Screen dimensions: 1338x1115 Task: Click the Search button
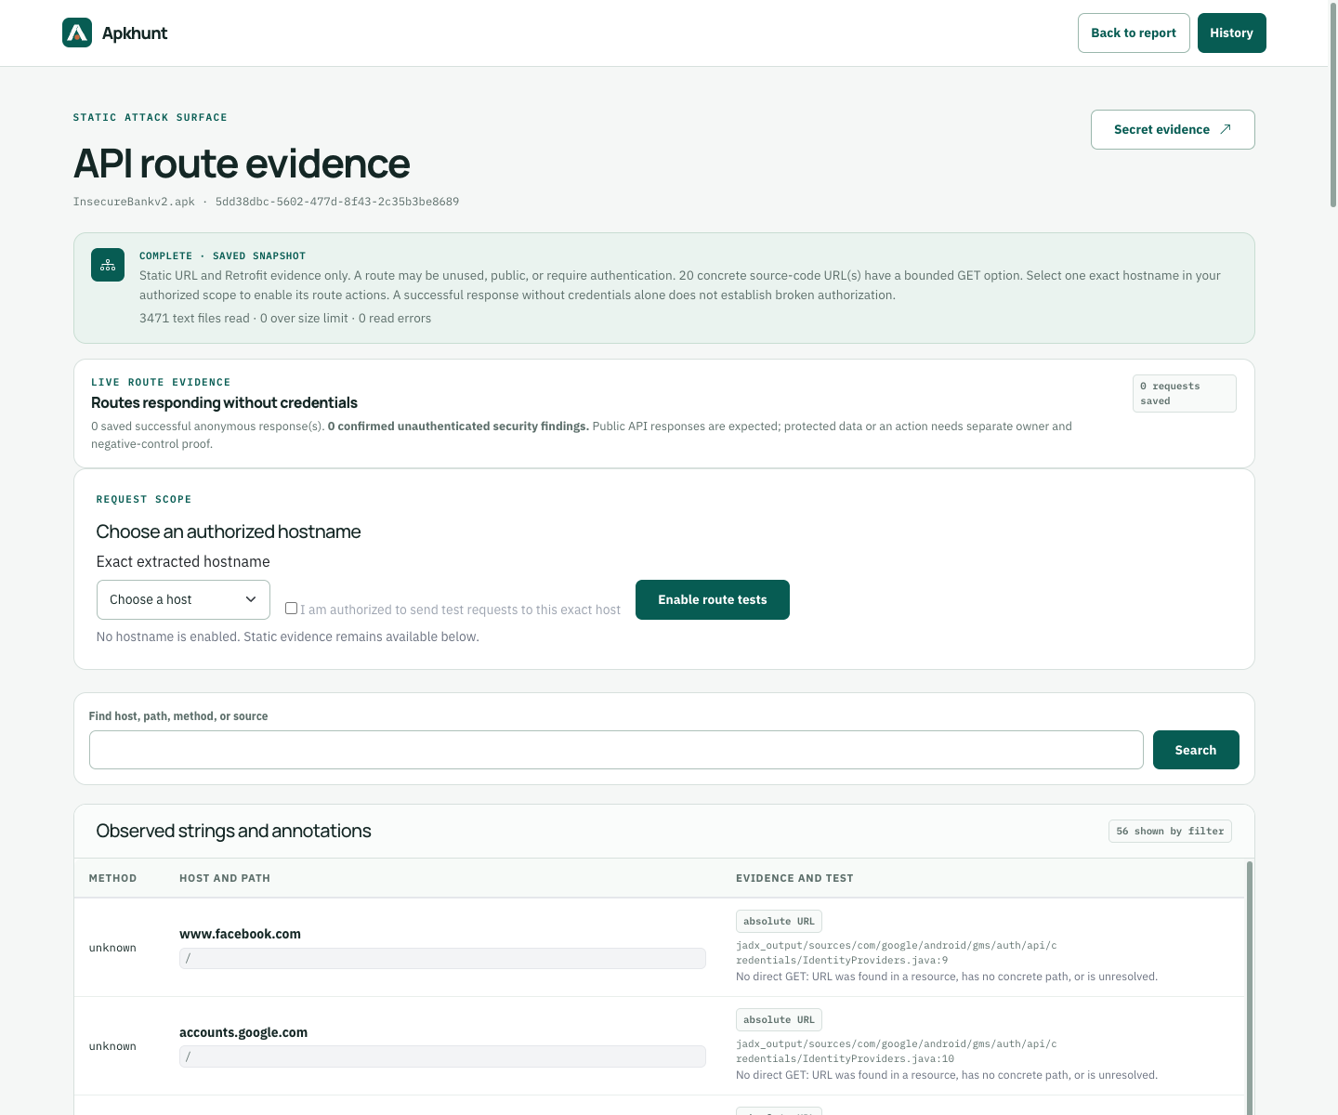point(1196,750)
